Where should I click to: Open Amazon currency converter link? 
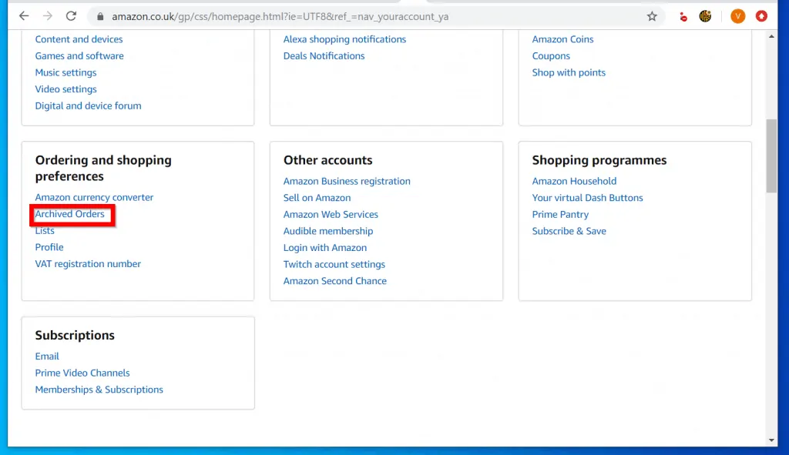click(94, 197)
